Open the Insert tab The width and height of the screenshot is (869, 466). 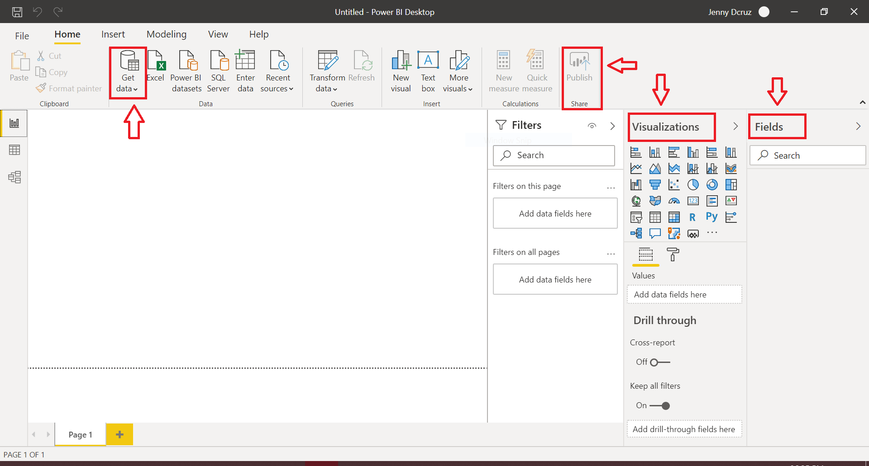[113, 34]
